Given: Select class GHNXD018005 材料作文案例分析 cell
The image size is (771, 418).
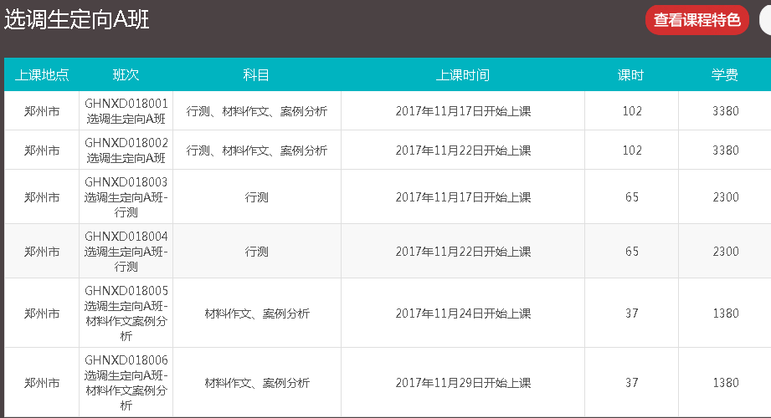Looking at the screenshot, I should coord(126,313).
